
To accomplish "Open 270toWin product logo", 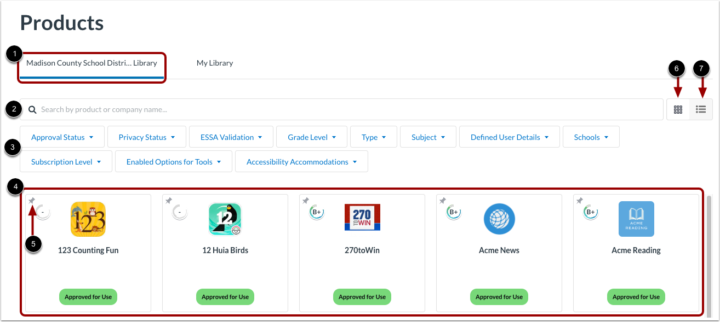I will pos(362,217).
